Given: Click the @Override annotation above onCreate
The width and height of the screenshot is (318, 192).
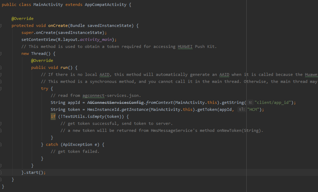Looking at the screenshot, I should tap(22, 19).
